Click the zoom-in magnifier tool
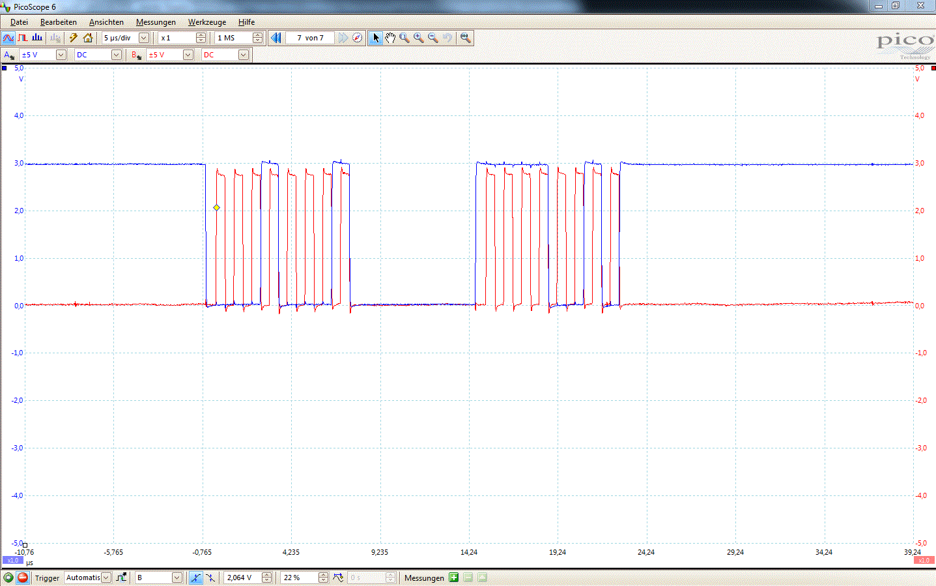Image resolution: width=936 pixels, height=586 pixels. click(x=418, y=38)
